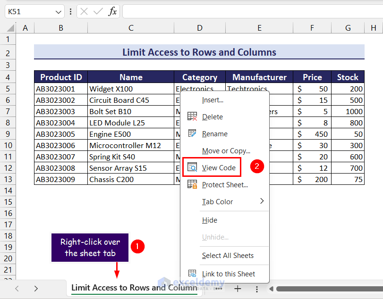Screen dimensions: 383x299
Task: Click cell AB3023005
Action: pos(61,134)
